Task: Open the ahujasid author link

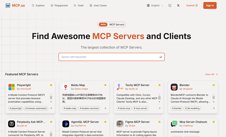Action: point(188,89)
